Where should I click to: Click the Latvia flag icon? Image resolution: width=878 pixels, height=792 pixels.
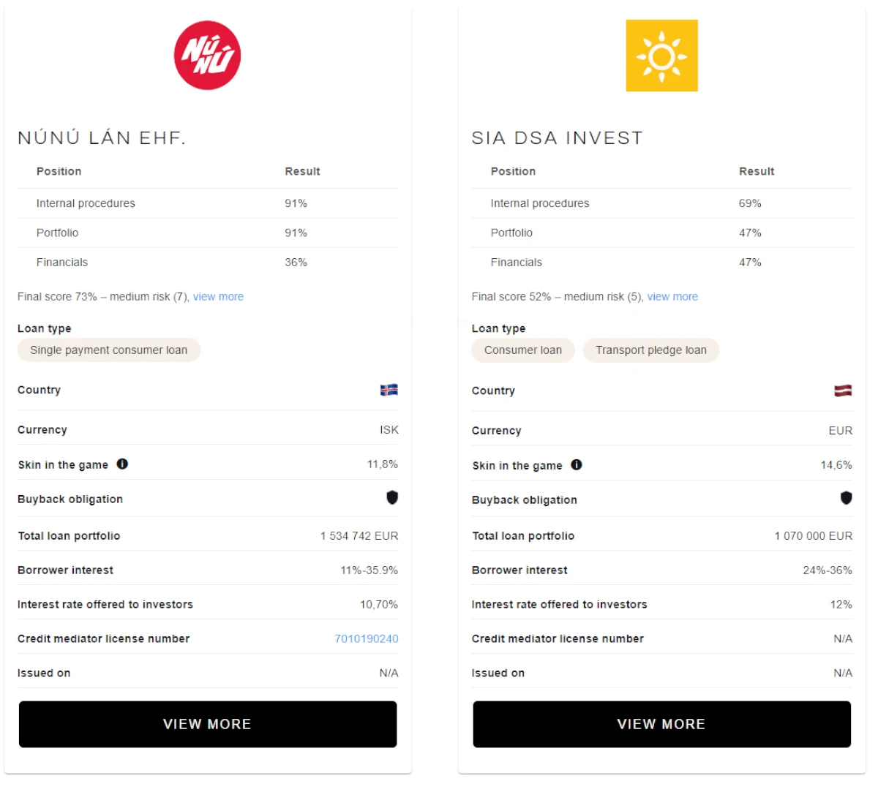point(843,391)
